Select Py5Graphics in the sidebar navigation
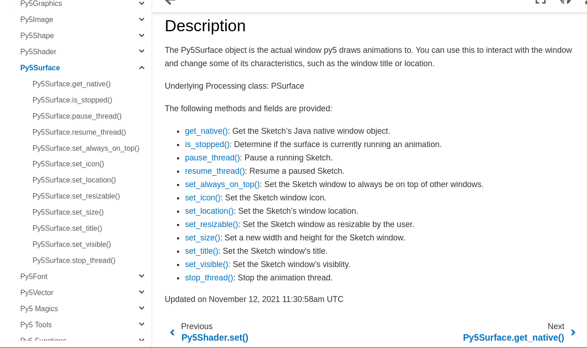This screenshot has height=348, width=587. 41,3
